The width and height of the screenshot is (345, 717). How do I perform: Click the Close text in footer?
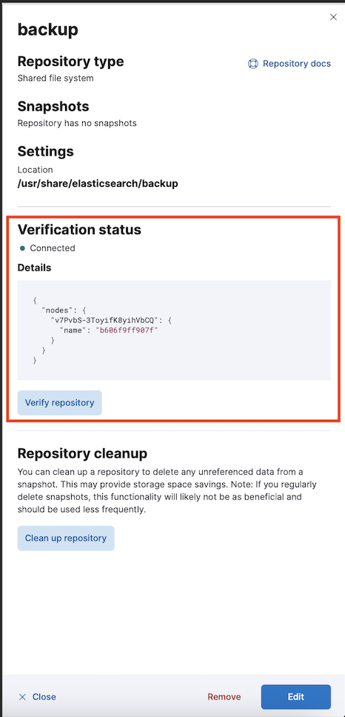pos(44,697)
